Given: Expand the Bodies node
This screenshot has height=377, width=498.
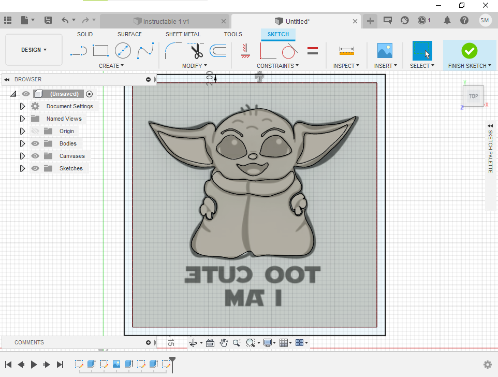Looking at the screenshot, I should pyautogui.click(x=22, y=143).
